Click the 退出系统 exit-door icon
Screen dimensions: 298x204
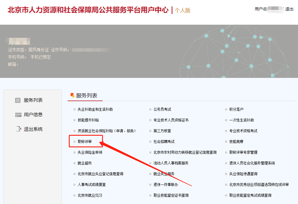click(x=18, y=129)
